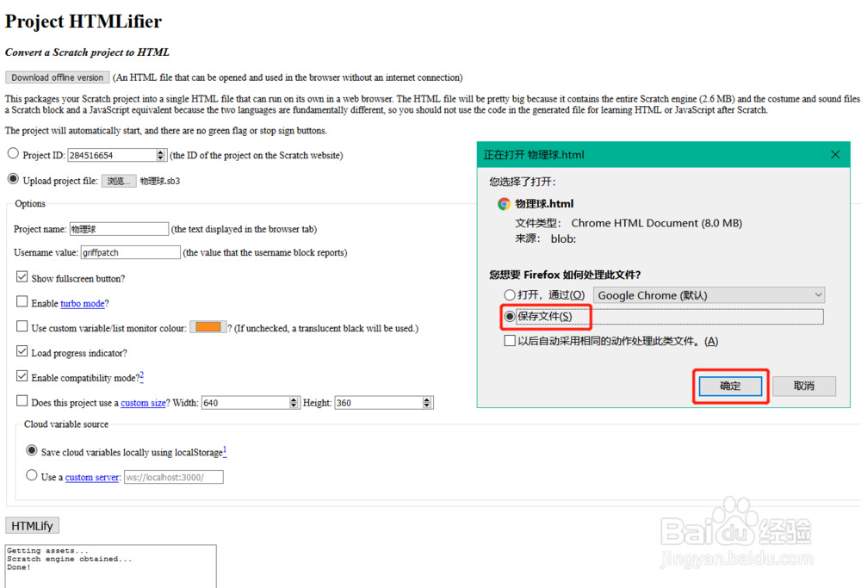
Task: Edit the Username value field
Action: (131, 252)
